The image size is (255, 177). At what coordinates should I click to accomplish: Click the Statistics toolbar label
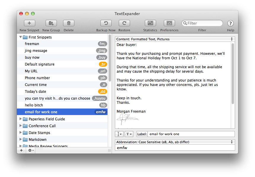pyautogui.click(x=150, y=30)
